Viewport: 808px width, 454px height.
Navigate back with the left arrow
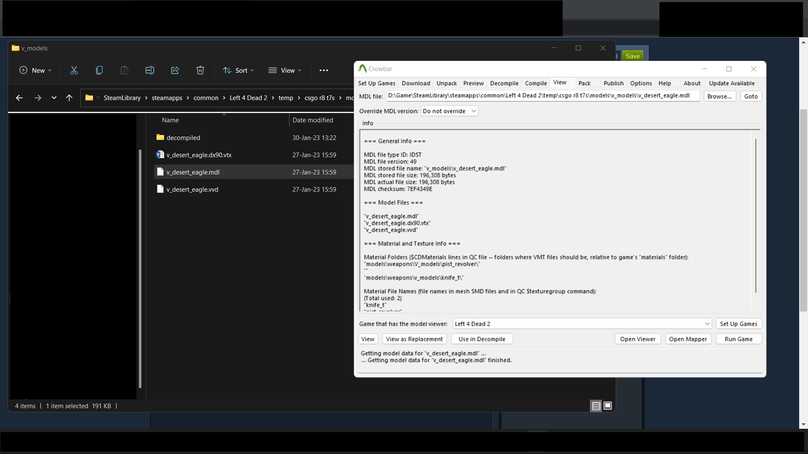click(19, 98)
